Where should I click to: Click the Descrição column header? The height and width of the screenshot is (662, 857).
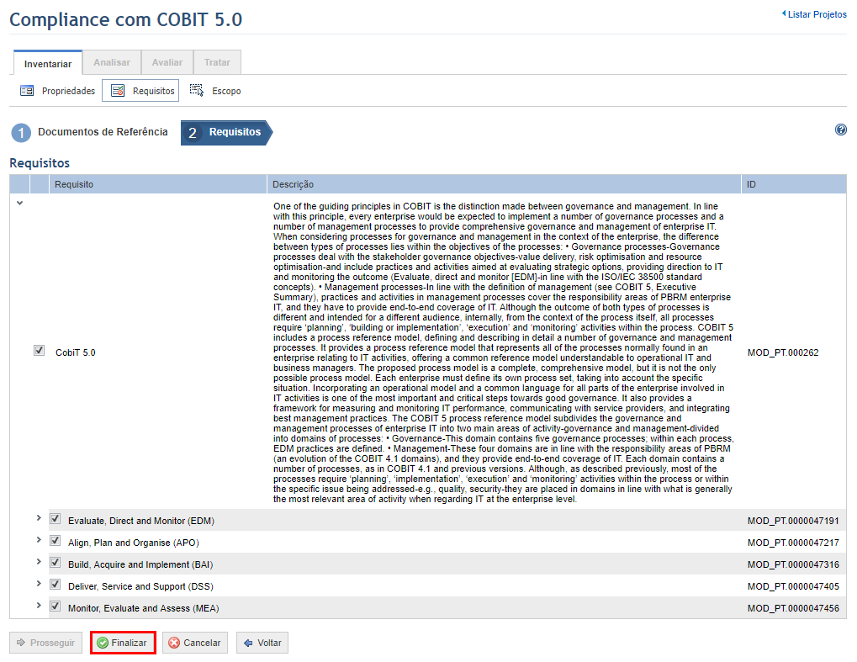tap(504, 184)
